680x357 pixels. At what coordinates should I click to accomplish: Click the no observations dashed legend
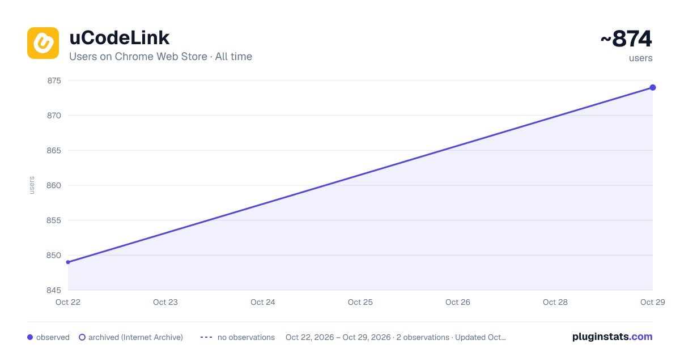tap(206, 337)
